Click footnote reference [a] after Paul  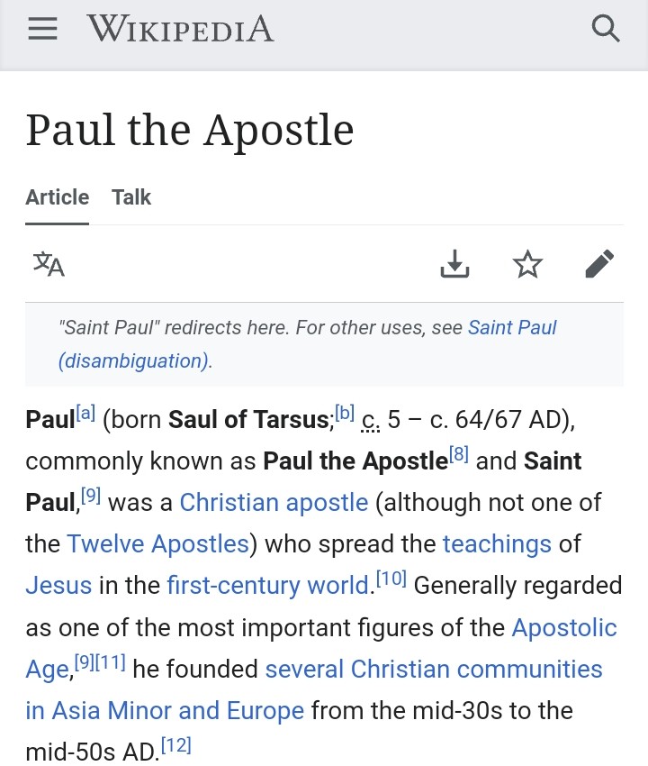coord(85,413)
